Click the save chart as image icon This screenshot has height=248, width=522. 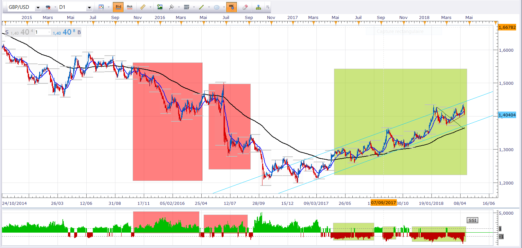(x=160, y=7)
